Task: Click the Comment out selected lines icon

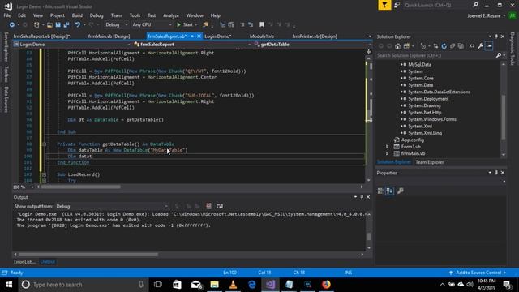Action: click(242, 25)
